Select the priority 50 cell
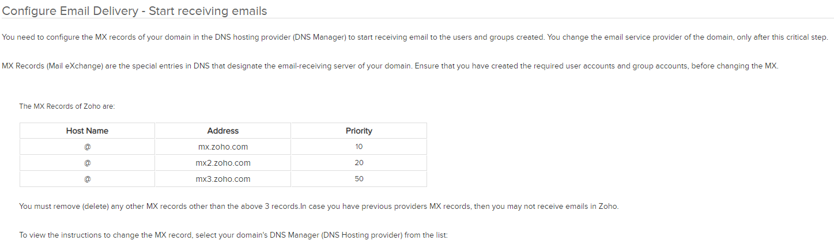The width and height of the screenshot is (834, 248). (359, 179)
